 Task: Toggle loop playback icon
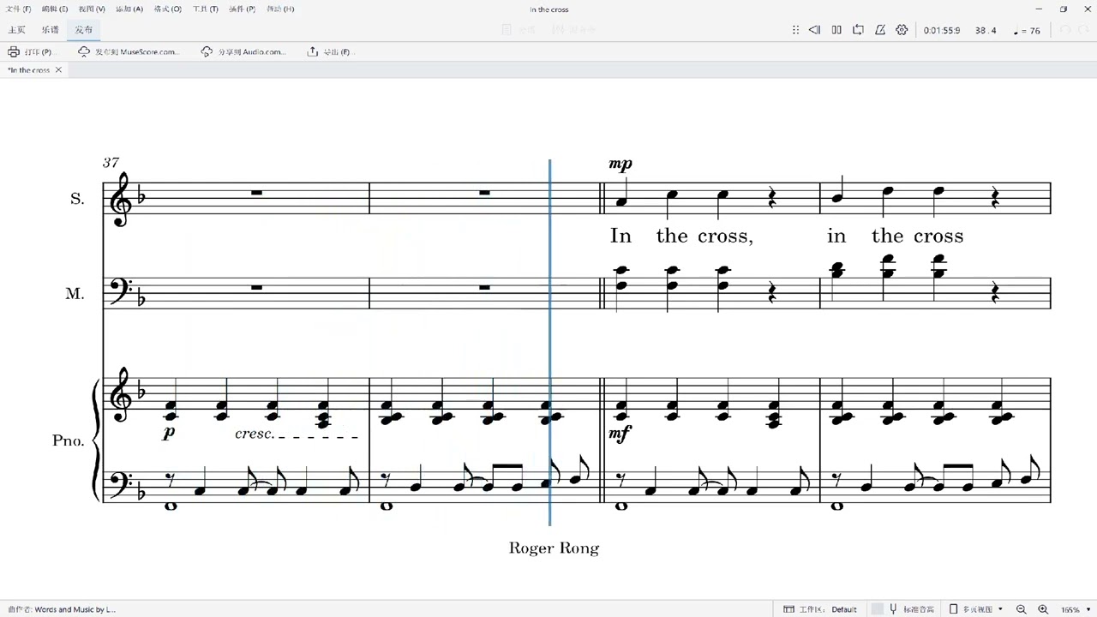point(858,30)
